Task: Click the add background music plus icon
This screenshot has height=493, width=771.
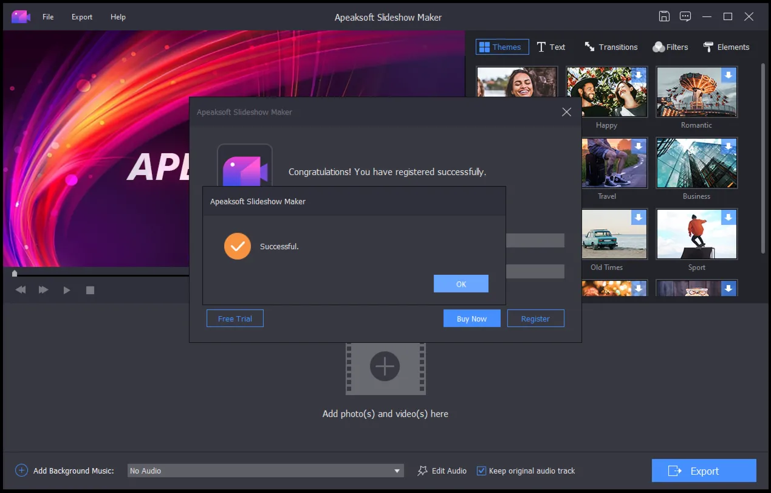Action: coord(21,471)
